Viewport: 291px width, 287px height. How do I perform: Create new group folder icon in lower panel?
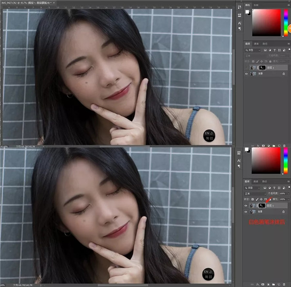pos(274,285)
